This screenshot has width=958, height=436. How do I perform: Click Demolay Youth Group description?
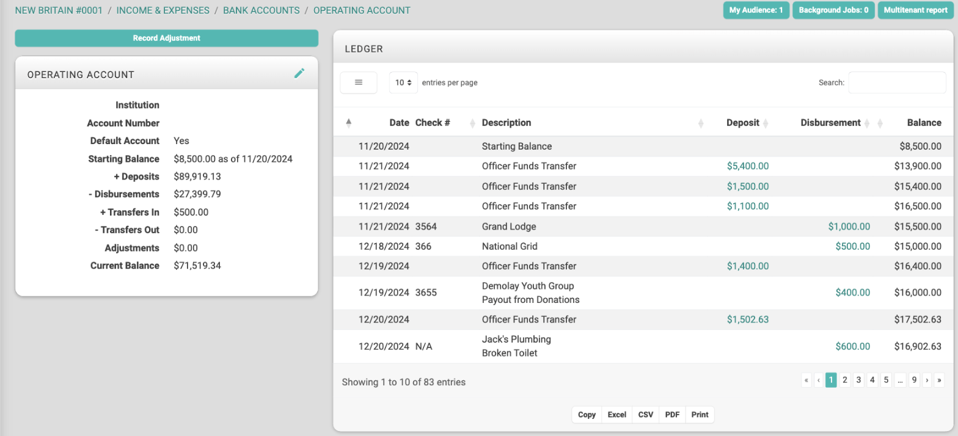point(528,286)
